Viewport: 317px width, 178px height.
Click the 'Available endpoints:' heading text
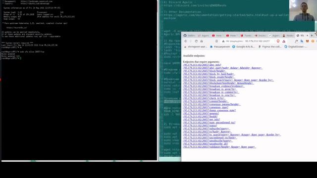[x=194, y=56]
